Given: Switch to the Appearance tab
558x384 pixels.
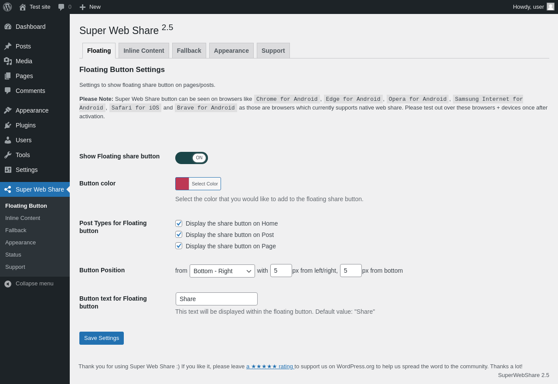Looking at the screenshot, I should pyautogui.click(x=231, y=51).
